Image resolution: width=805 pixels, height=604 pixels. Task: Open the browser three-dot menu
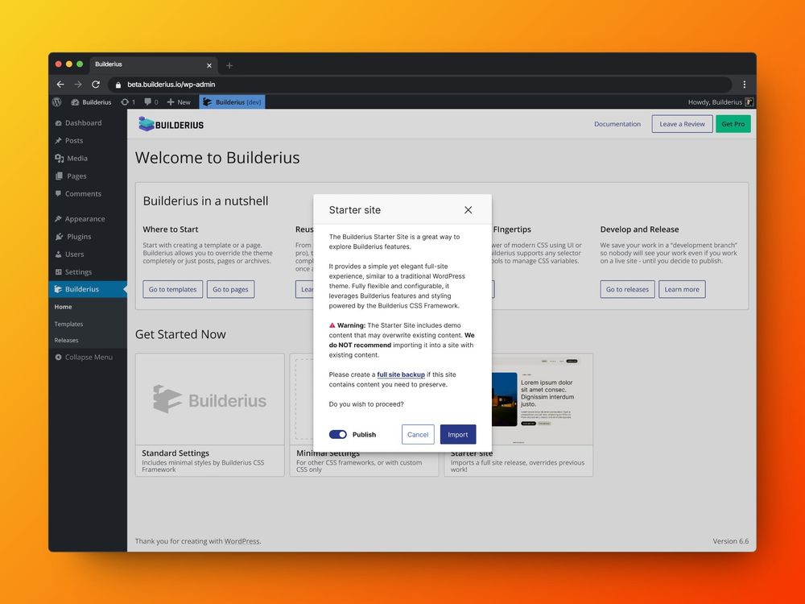[744, 85]
